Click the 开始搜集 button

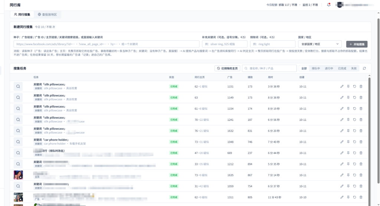357,44
